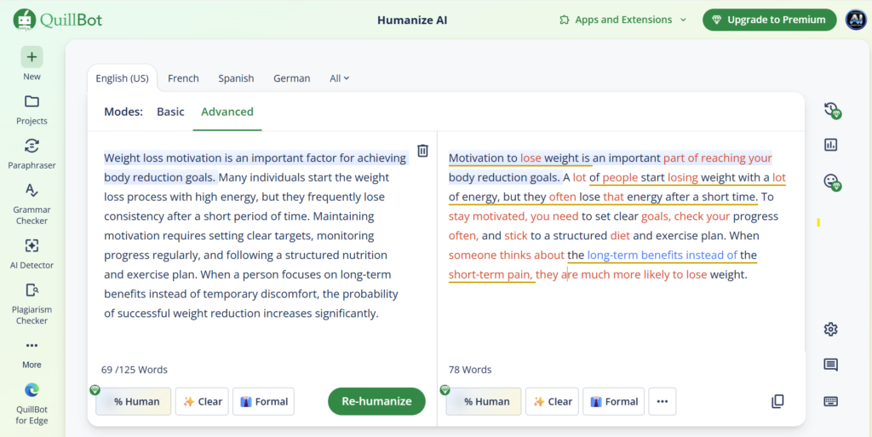
Task: Open the Paraphraser tool
Action: coord(32,146)
